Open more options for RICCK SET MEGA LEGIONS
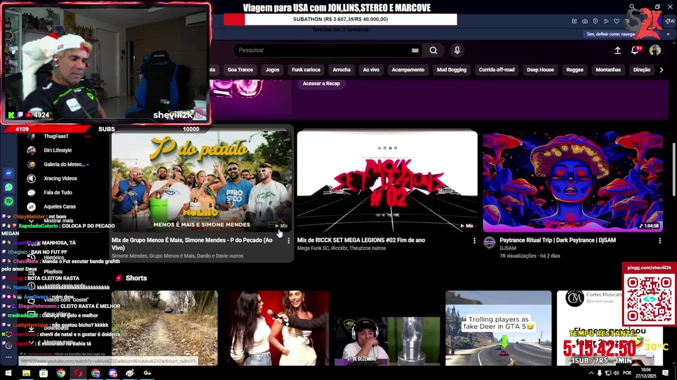This screenshot has height=380, width=677. (x=474, y=241)
